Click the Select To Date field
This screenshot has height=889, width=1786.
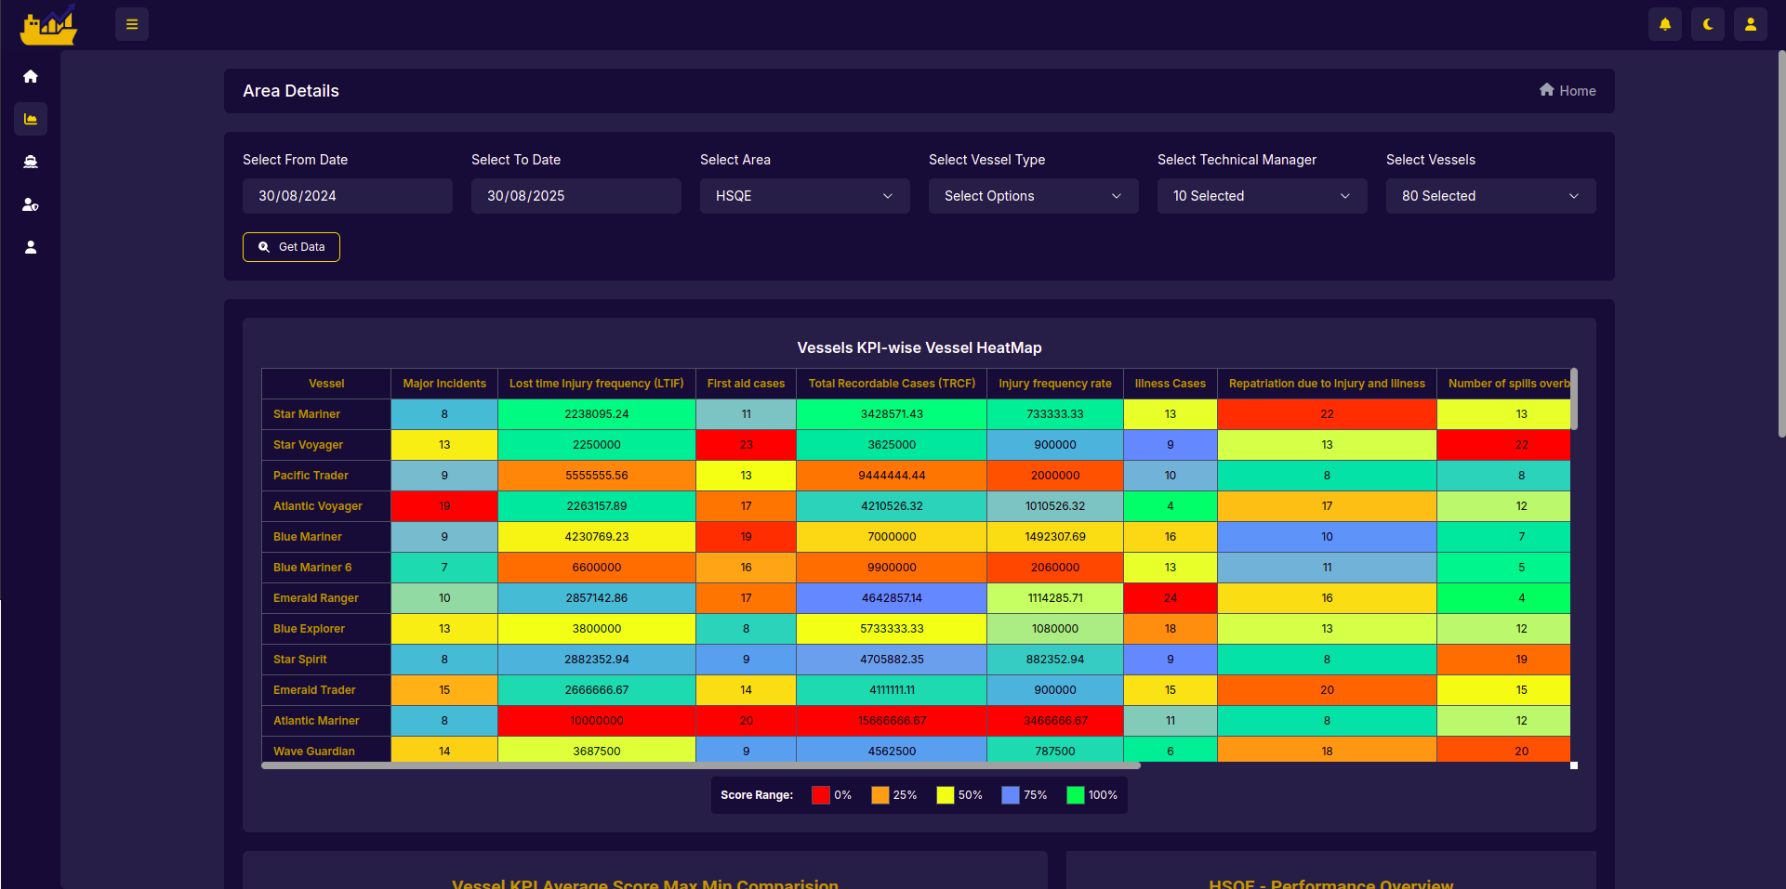(575, 196)
